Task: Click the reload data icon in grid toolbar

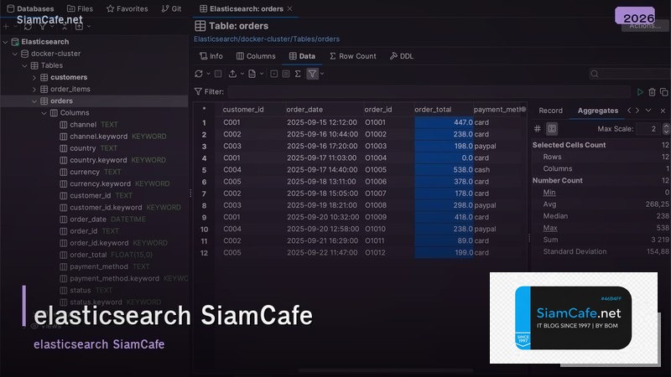Action: [x=199, y=74]
